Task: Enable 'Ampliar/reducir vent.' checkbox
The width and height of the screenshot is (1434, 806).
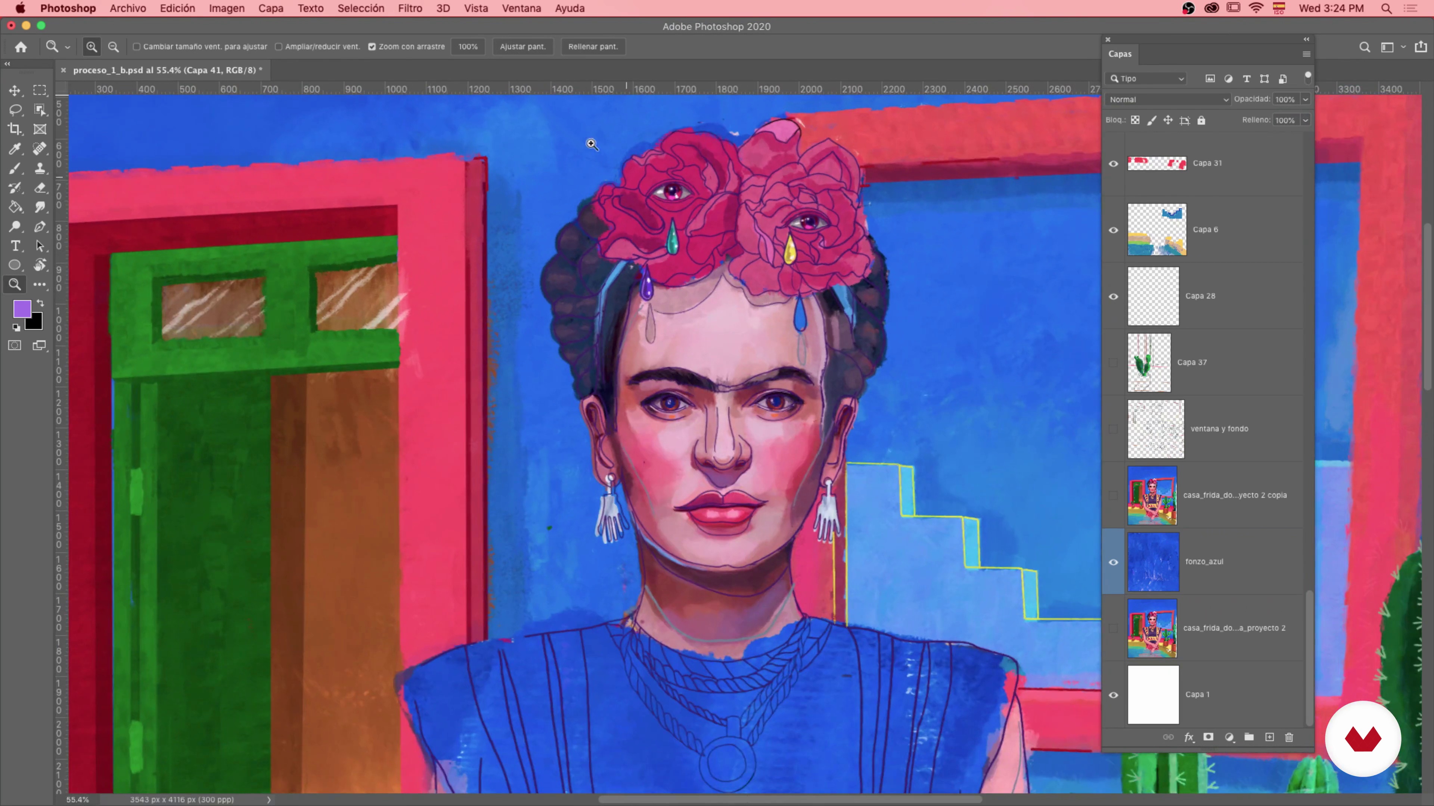Action: tap(278, 47)
